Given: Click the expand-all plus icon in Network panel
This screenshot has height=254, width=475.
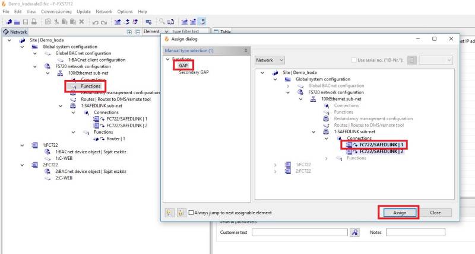Looking at the screenshot, I should [129, 32].
